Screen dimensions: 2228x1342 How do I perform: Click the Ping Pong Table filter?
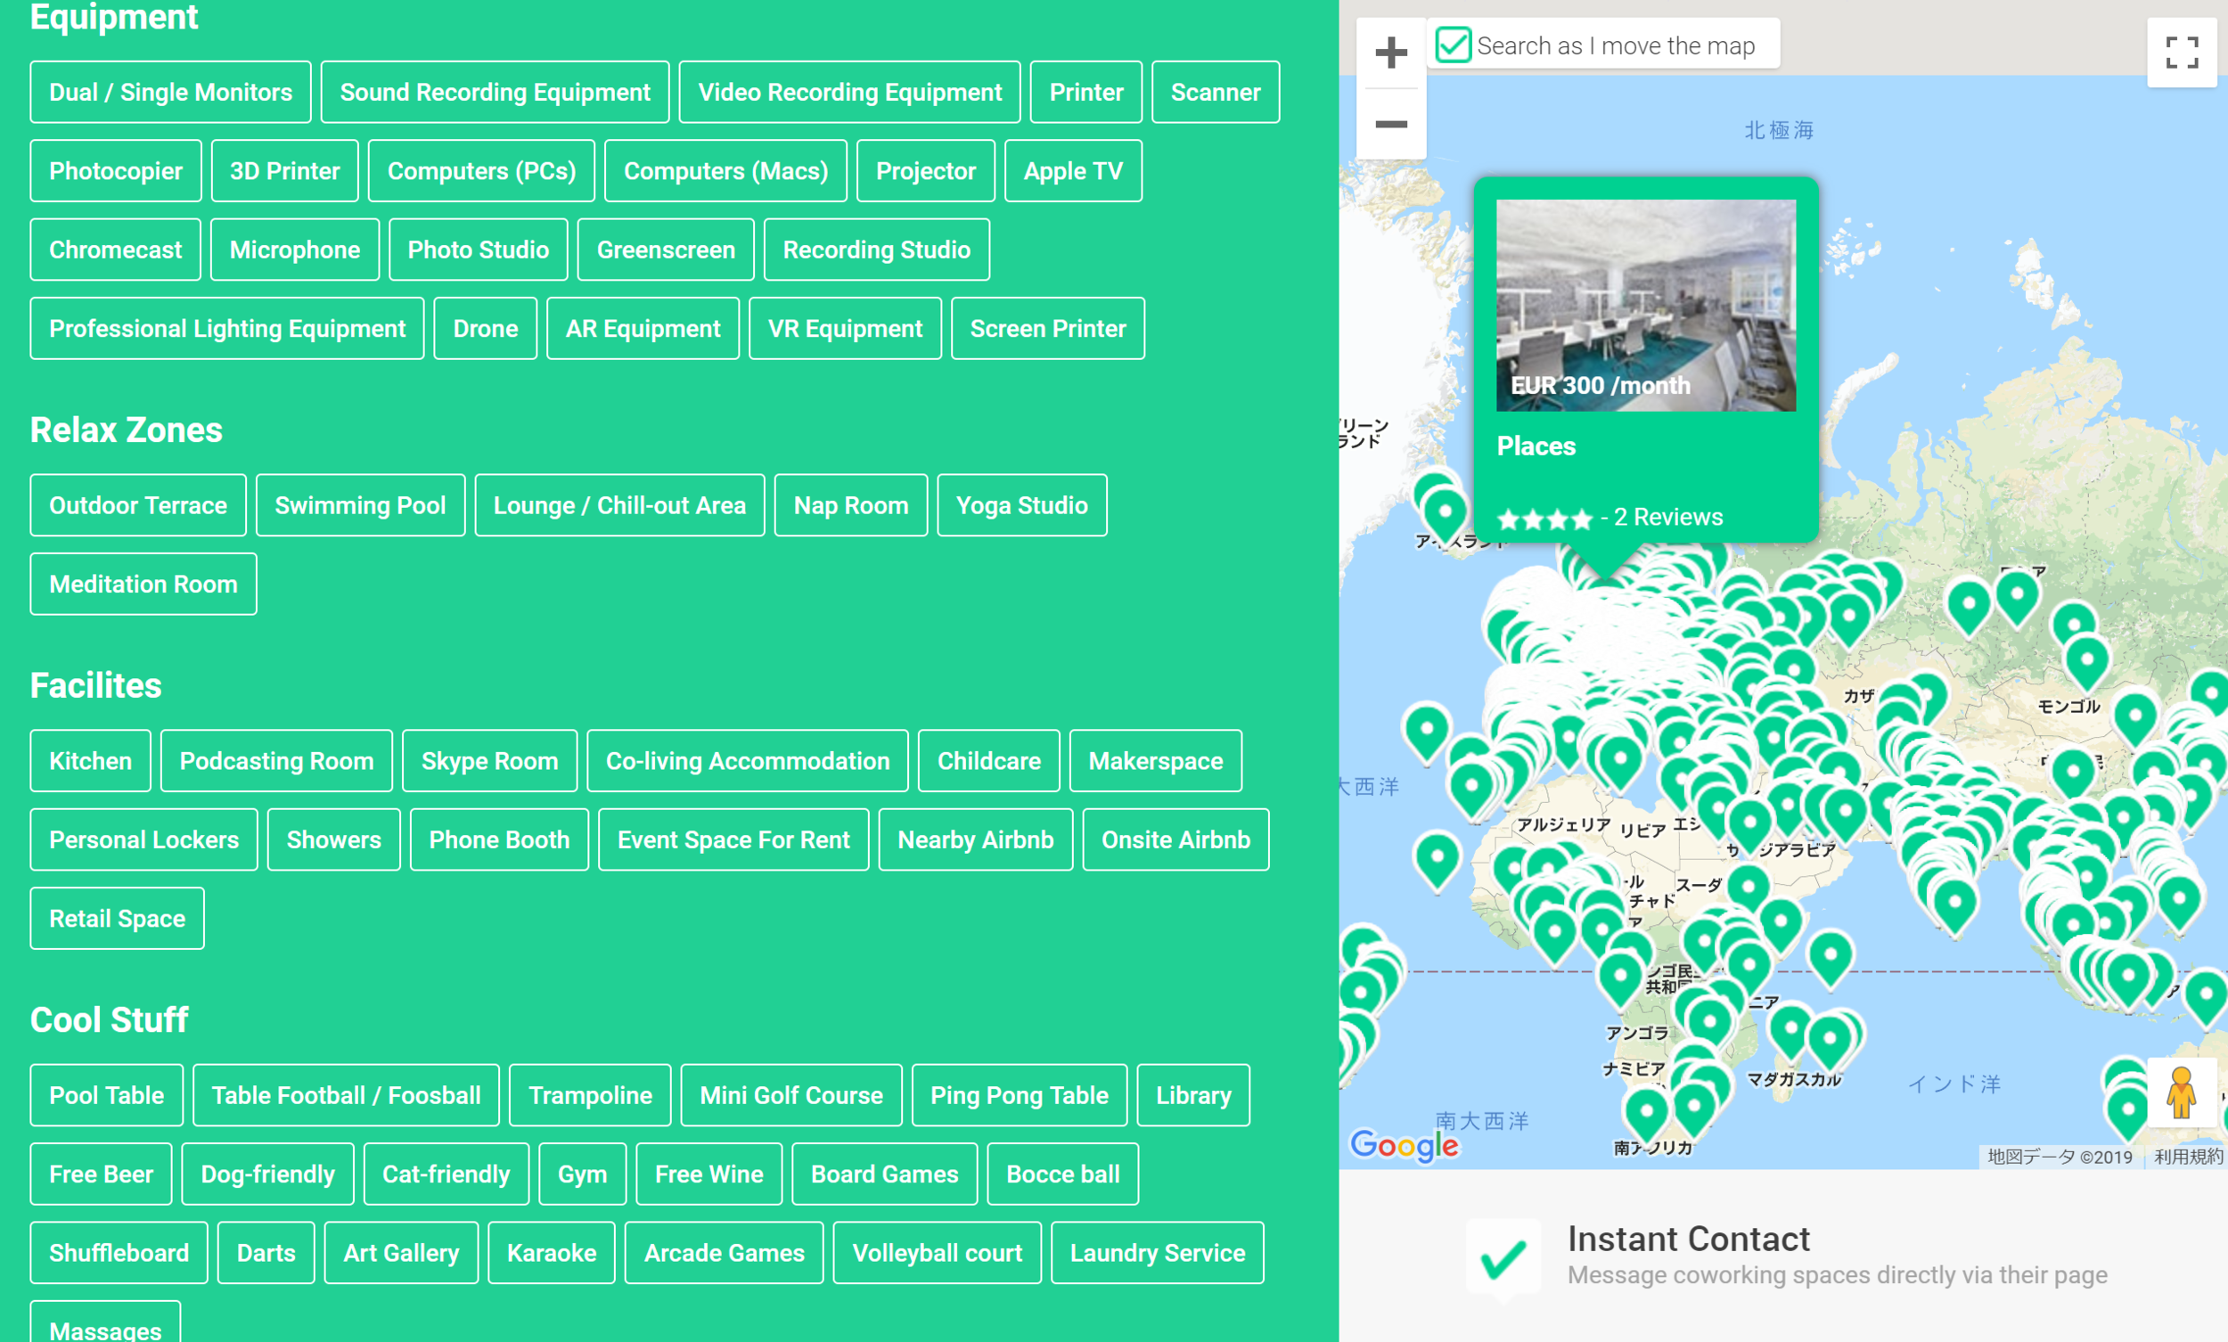1019,1095
